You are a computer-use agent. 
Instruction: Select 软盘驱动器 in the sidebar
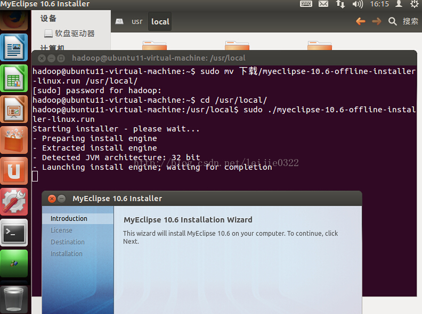pos(70,34)
